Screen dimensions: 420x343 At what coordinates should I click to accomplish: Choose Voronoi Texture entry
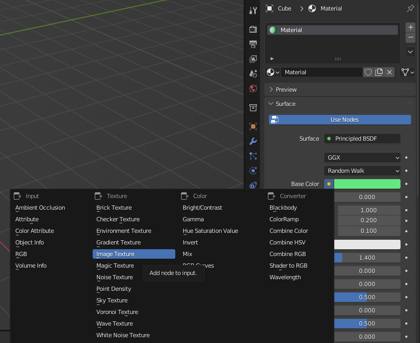click(x=117, y=312)
